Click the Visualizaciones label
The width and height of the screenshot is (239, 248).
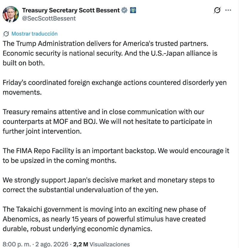(110, 244)
